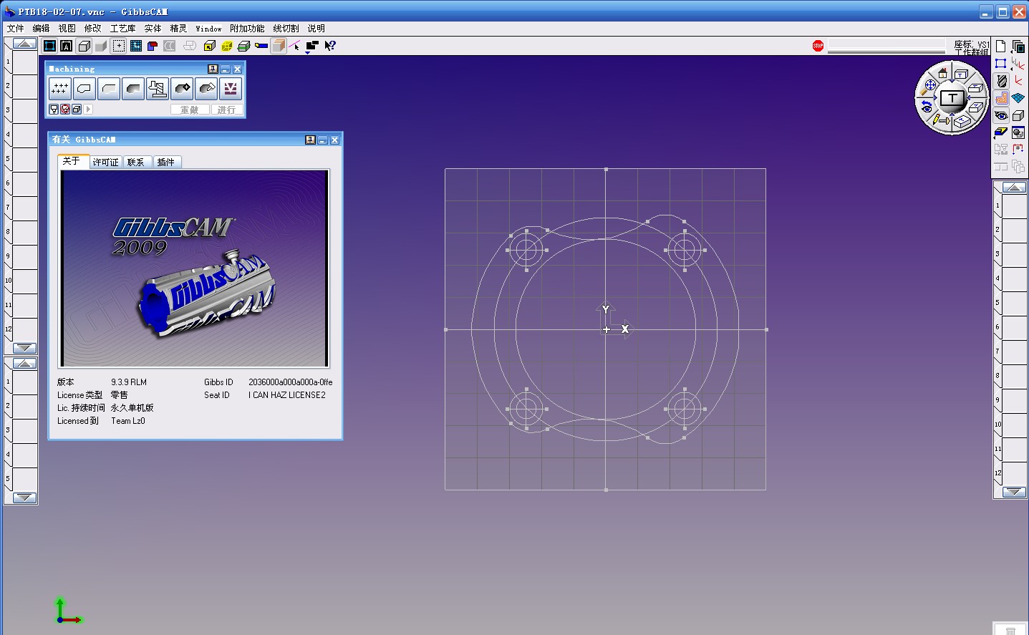1029x635 pixels.
Task: Click the cube with yellow arrow icon
Action: 209,46
